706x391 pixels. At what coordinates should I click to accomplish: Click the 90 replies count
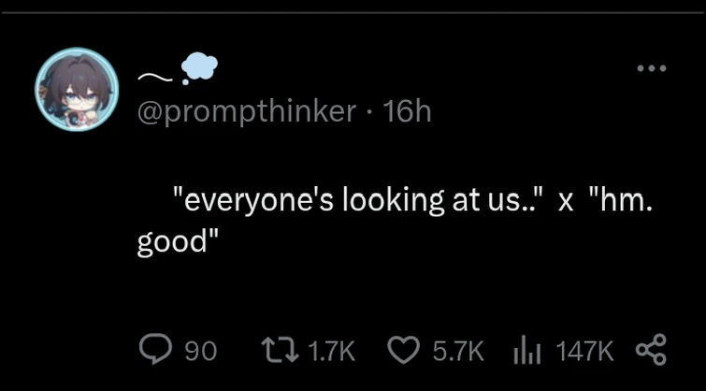200,351
